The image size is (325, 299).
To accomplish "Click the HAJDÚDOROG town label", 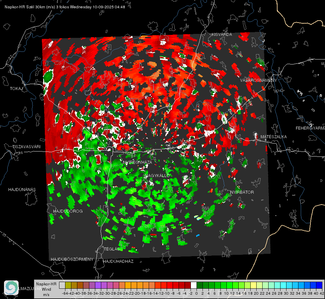I will [68, 211].
